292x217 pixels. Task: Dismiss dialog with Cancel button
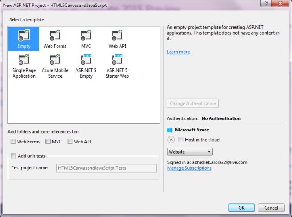point(271,208)
